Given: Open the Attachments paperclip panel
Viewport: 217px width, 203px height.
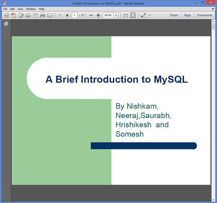Looking at the screenshot, I should pyautogui.click(x=6, y=33).
